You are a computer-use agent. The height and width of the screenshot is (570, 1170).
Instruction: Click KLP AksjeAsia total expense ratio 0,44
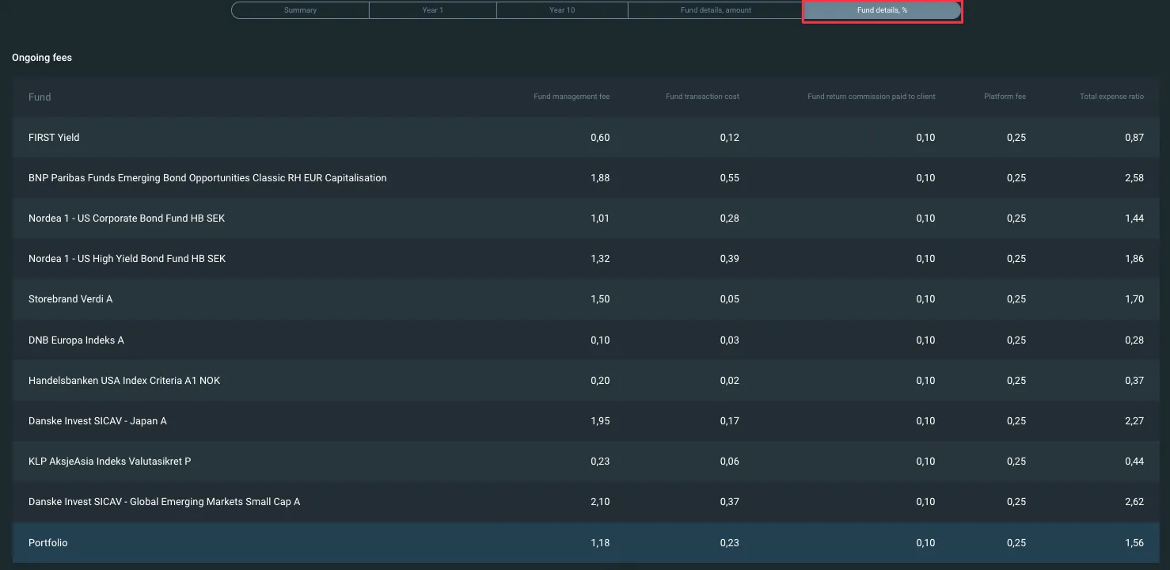(1134, 462)
